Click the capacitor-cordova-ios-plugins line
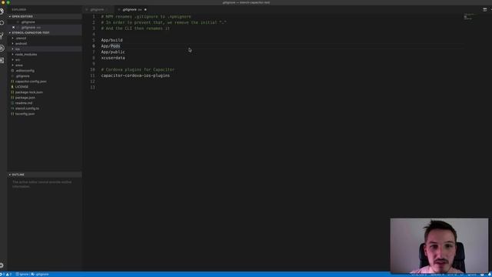This screenshot has width=492, height=277. click(135, 75)
